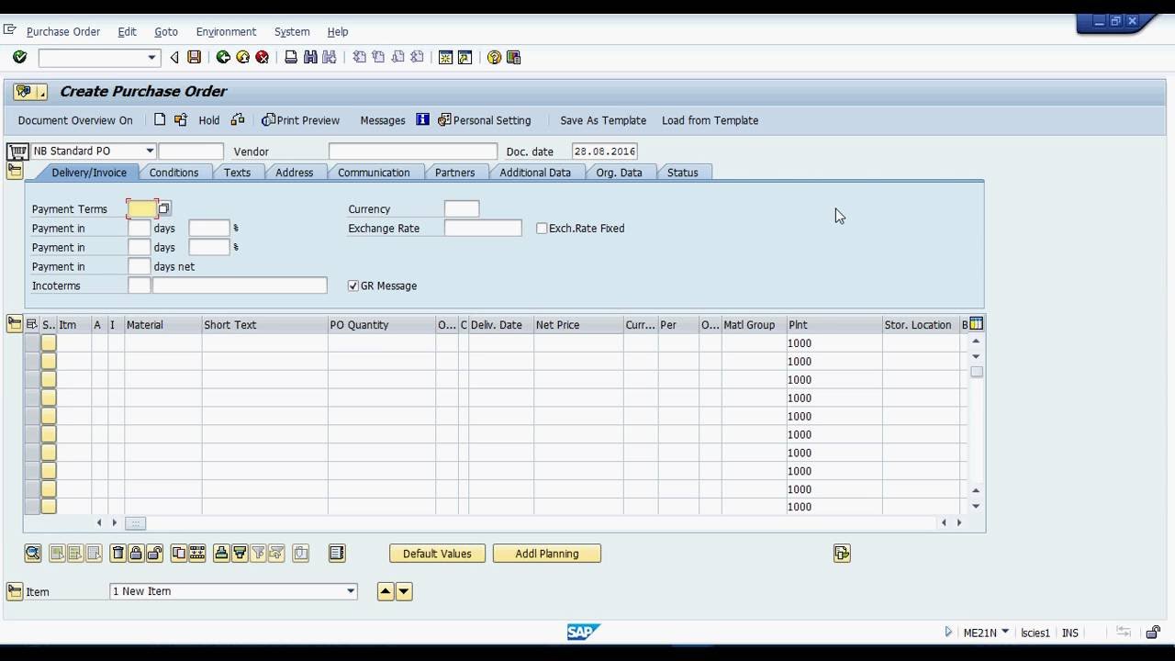Expand the Item detail section expander
The height and width of the screenshot is (661, 1175).
(x=14, y=591)
